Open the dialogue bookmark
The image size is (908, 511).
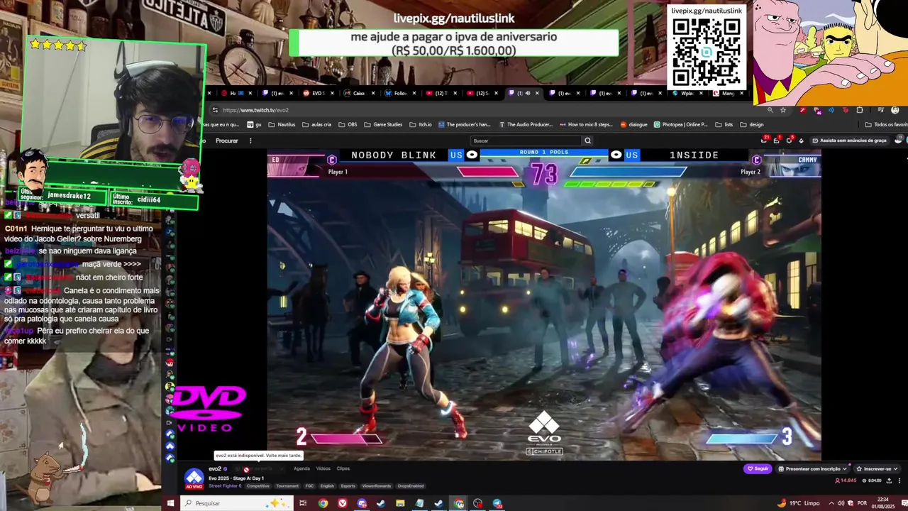point(633,124)
